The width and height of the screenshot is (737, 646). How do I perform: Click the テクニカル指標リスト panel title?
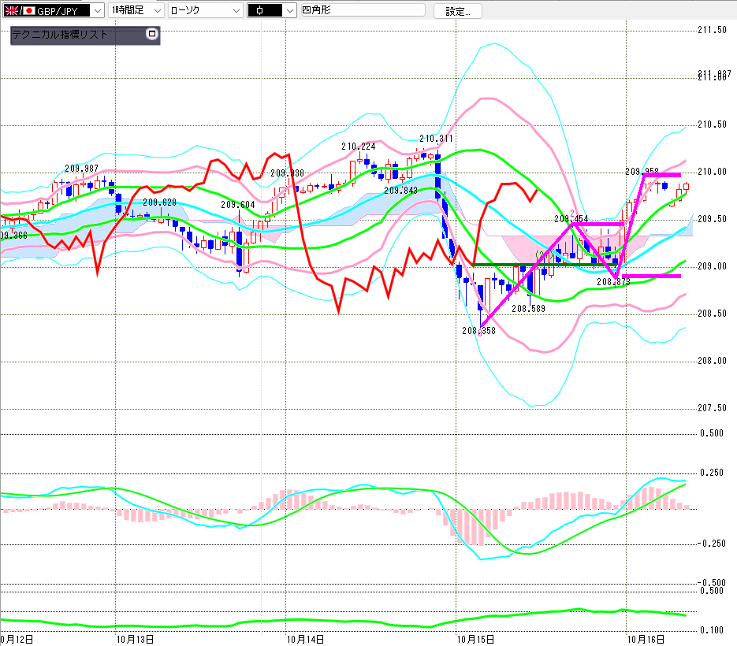point(60,35)
